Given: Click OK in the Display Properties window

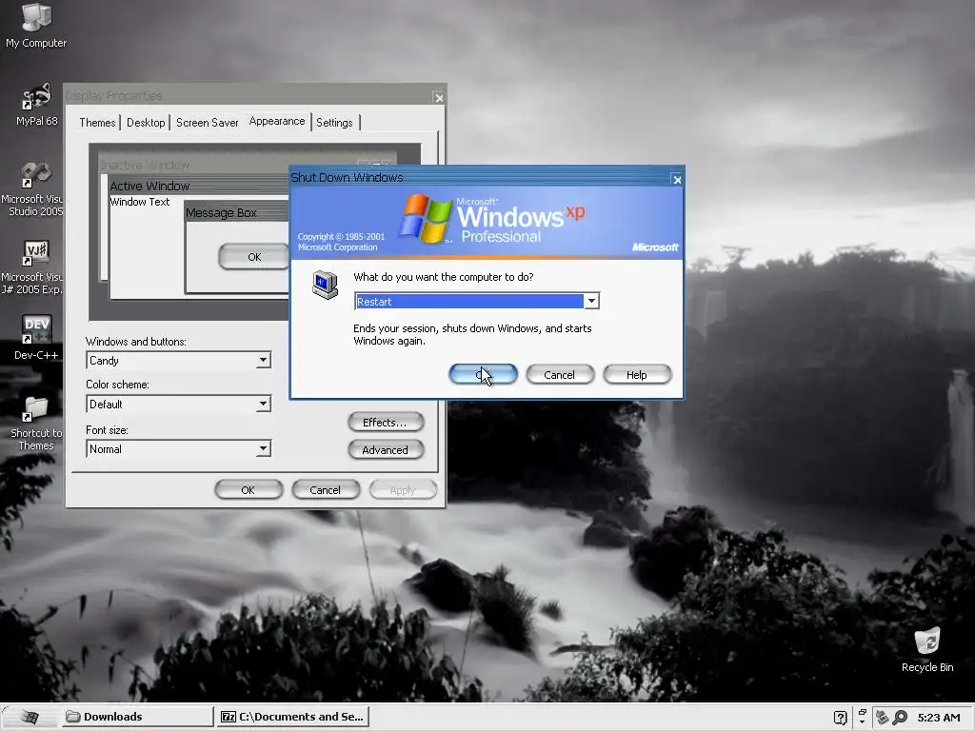Looking at the screenshot, I should point(249,490).
